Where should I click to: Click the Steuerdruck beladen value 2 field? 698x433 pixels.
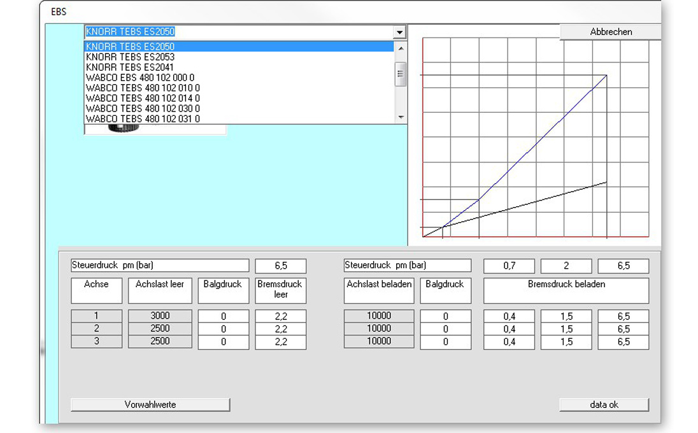click(566, 266)
